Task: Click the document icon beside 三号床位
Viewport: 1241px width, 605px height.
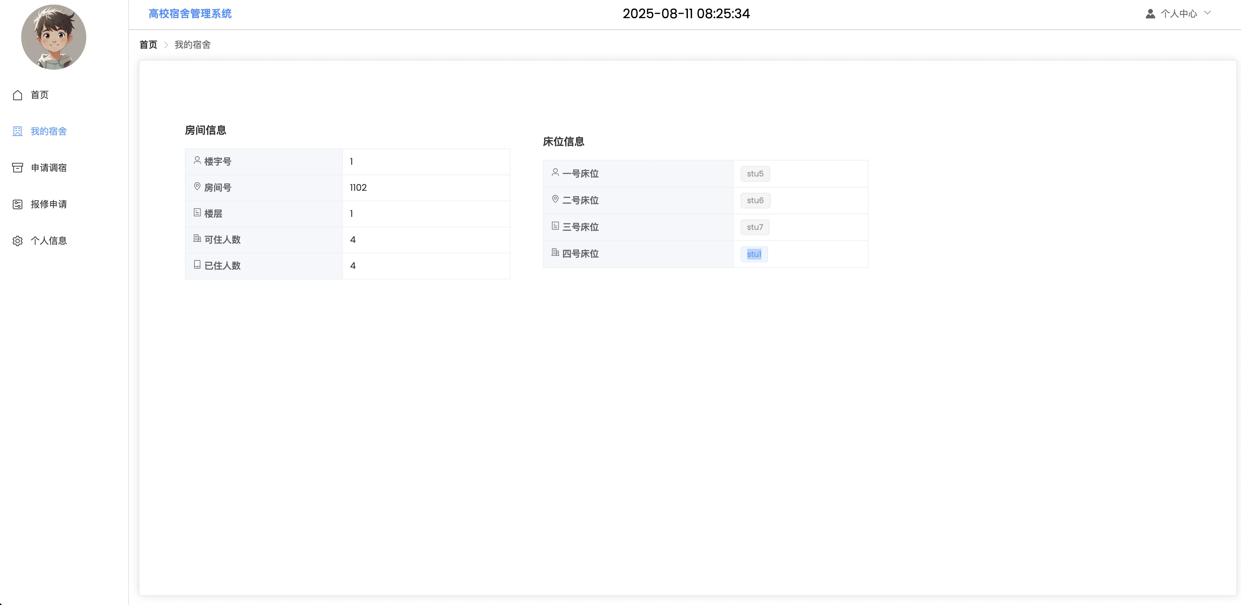Action: 555,226
